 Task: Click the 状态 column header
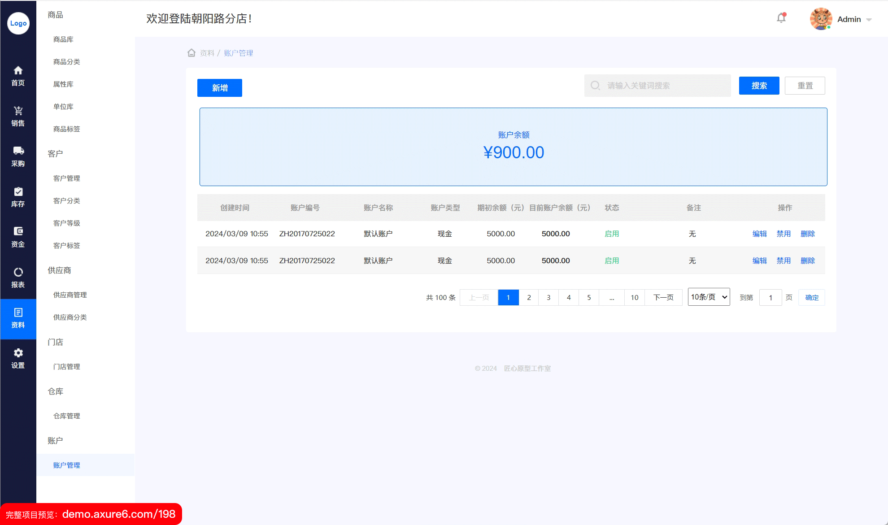coord(612,208)
